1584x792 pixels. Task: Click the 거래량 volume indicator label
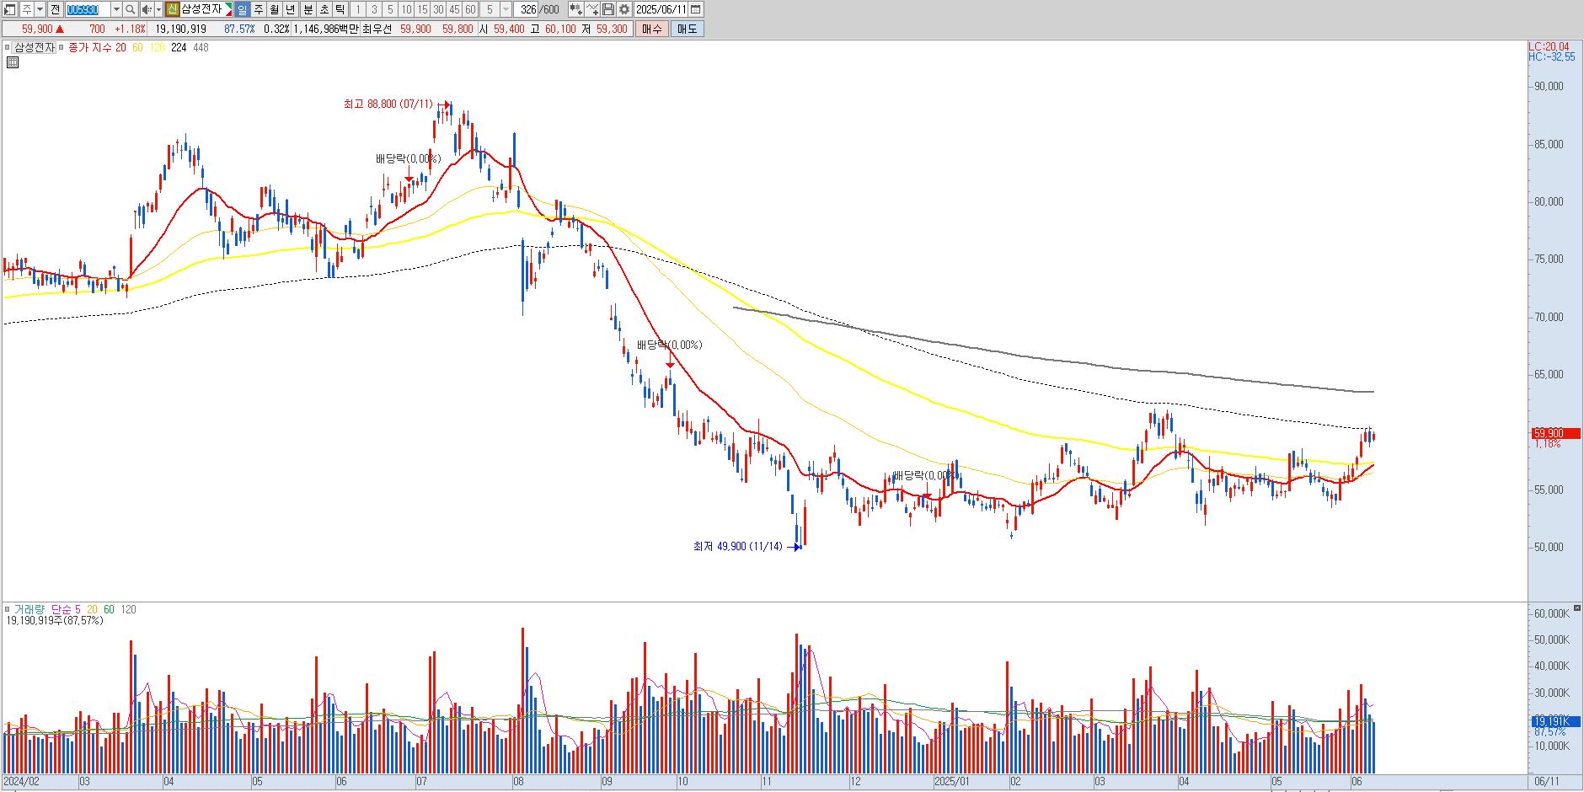pyautogui.click(x=28, y=609)
